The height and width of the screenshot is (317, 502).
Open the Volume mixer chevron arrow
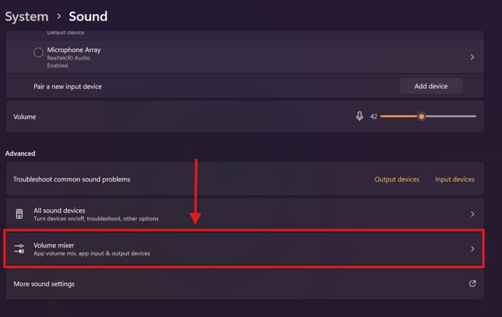[x=473, y=249]
